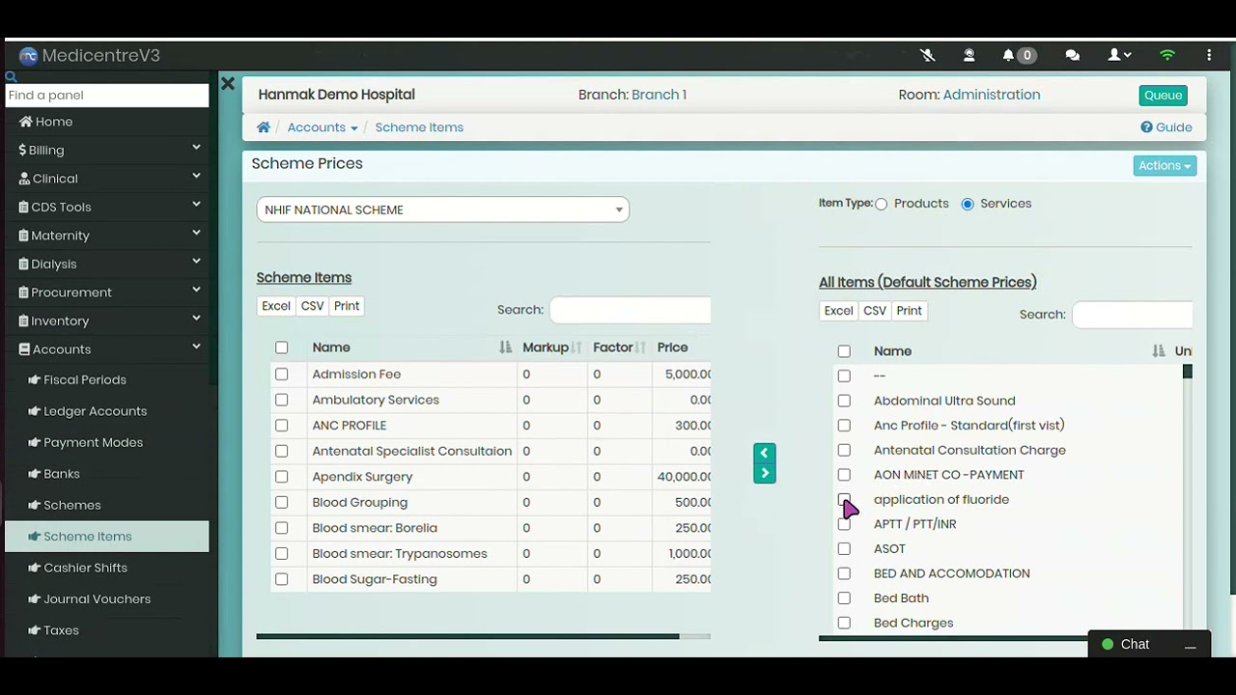1236x695 pixels.
Task: Select the Products item type
Action: [882, 204]
